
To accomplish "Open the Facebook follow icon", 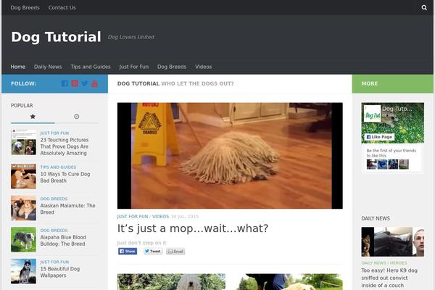I will pyautogui.click(x=65, y=83).
